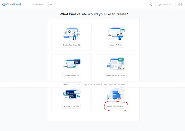This screenshot has height=131, width=185.
Task: Click Create a Reverse Proxy button
Action: click(x=116, y=106)
